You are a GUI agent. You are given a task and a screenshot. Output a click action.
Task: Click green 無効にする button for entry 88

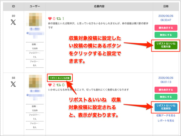(x=166, y=97)
